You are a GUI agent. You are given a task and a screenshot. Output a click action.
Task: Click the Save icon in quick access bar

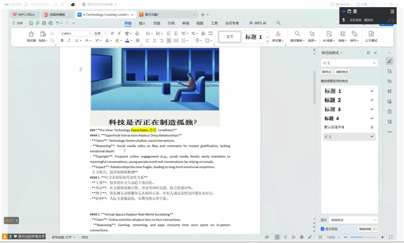tap(31, 23)
